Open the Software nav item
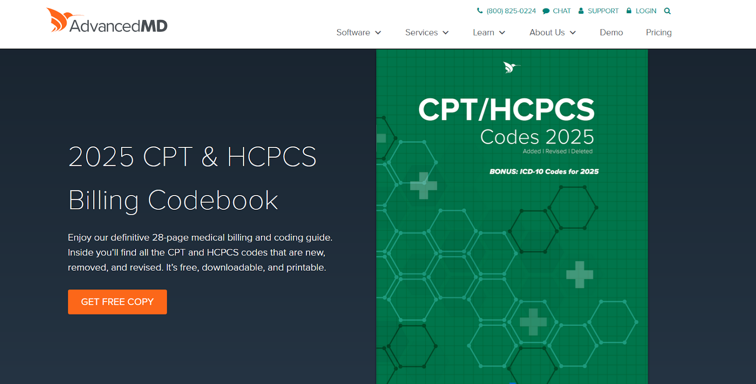 pos(353,33)
